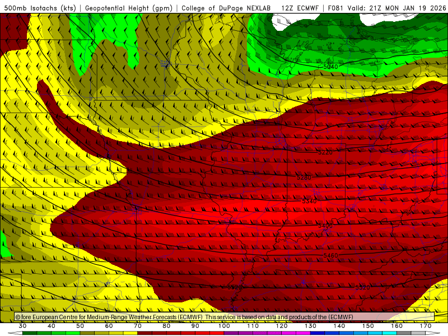Viewport: 448px width, 336px height.
Task: Click the 90 value on the color scale
Action: click(195, 326)
